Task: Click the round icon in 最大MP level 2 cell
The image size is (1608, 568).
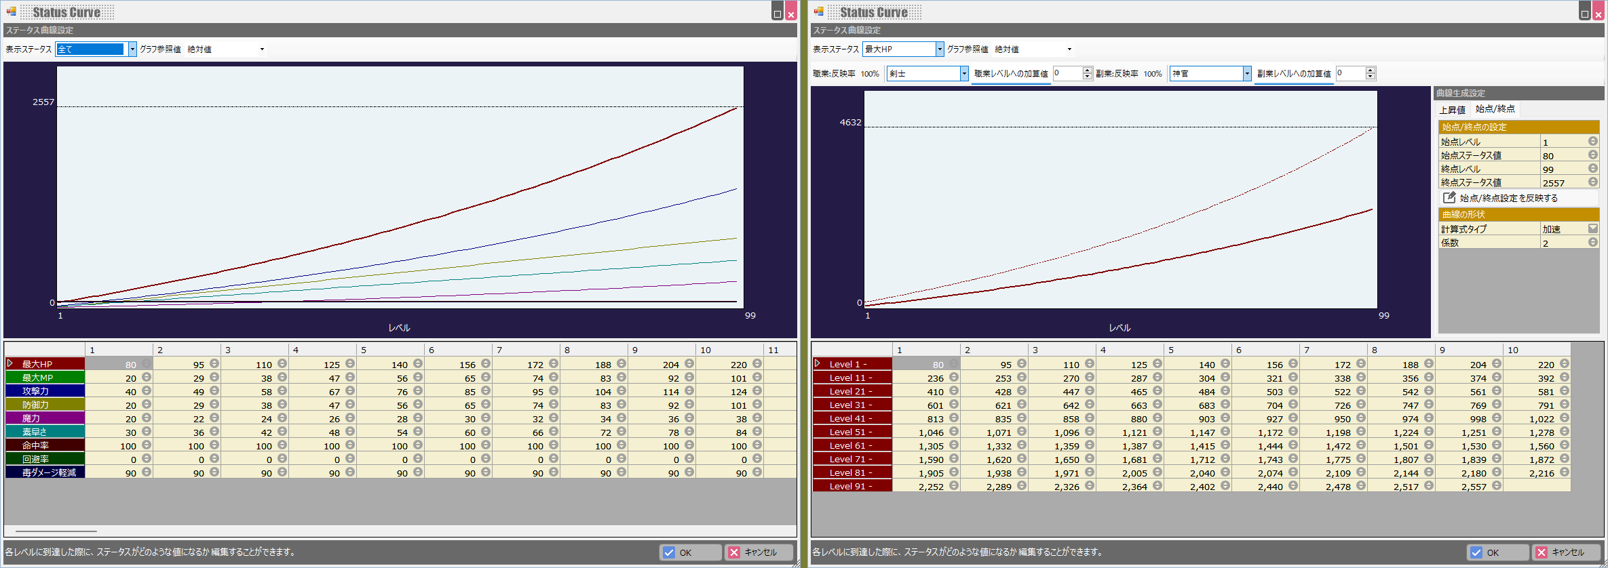Action: point(214,378)
